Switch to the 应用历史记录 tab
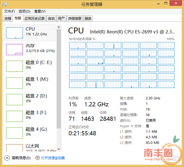Viewport: 184px width, 167px height. click(34, 18)
